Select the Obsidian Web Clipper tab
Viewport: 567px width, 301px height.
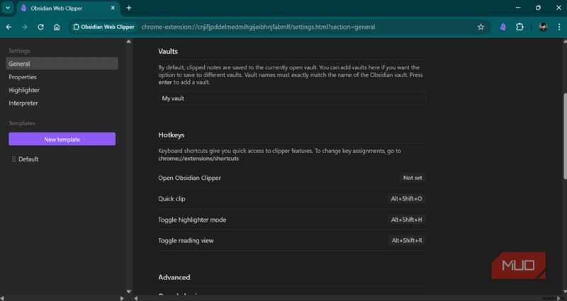coord(67,8)
